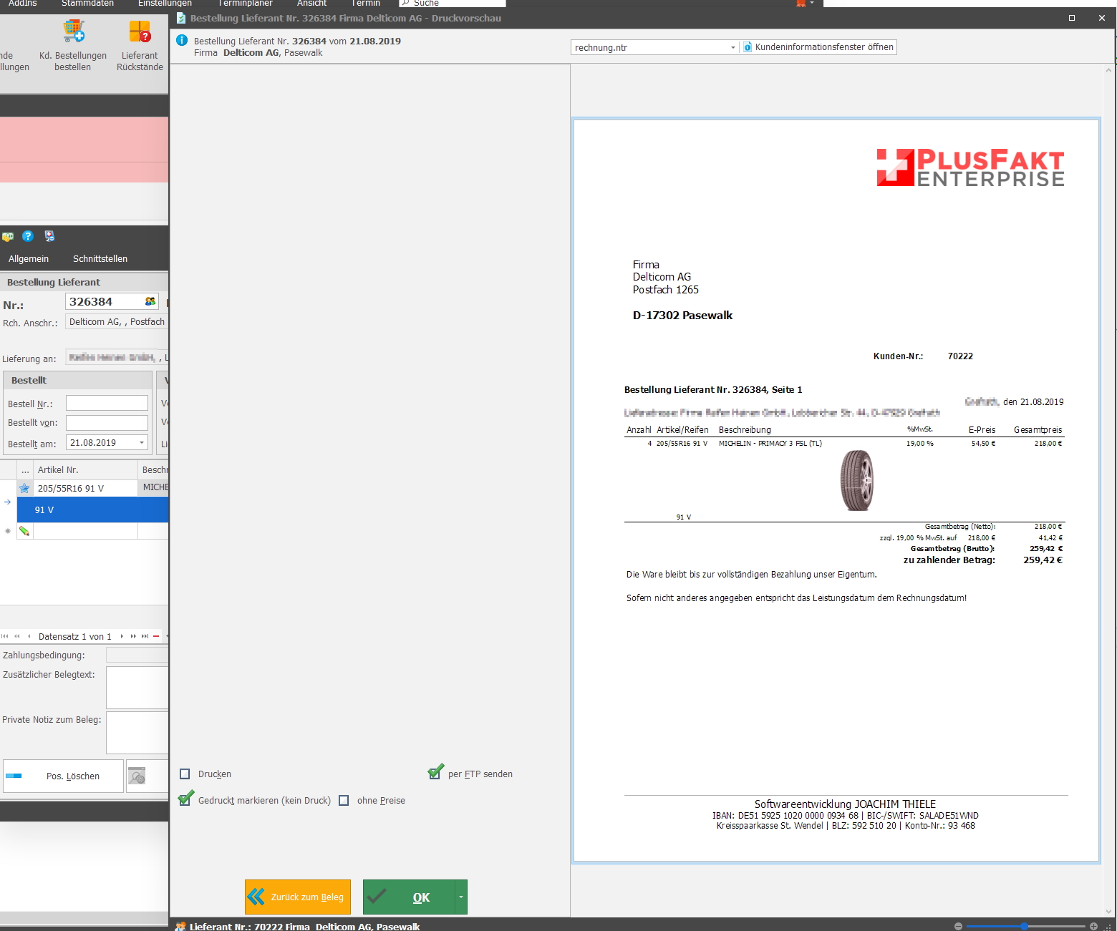Click the screen icon right of the help icon

pyautogui.click(x=49, y=236)
